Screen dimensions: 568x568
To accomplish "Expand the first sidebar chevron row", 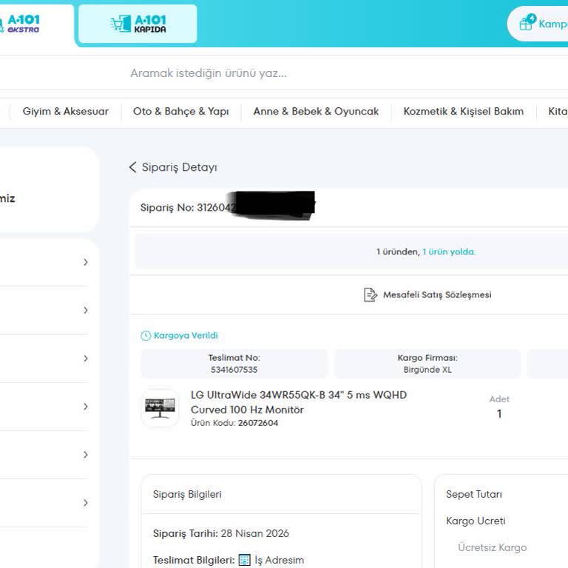I will [x=86, y=262].
